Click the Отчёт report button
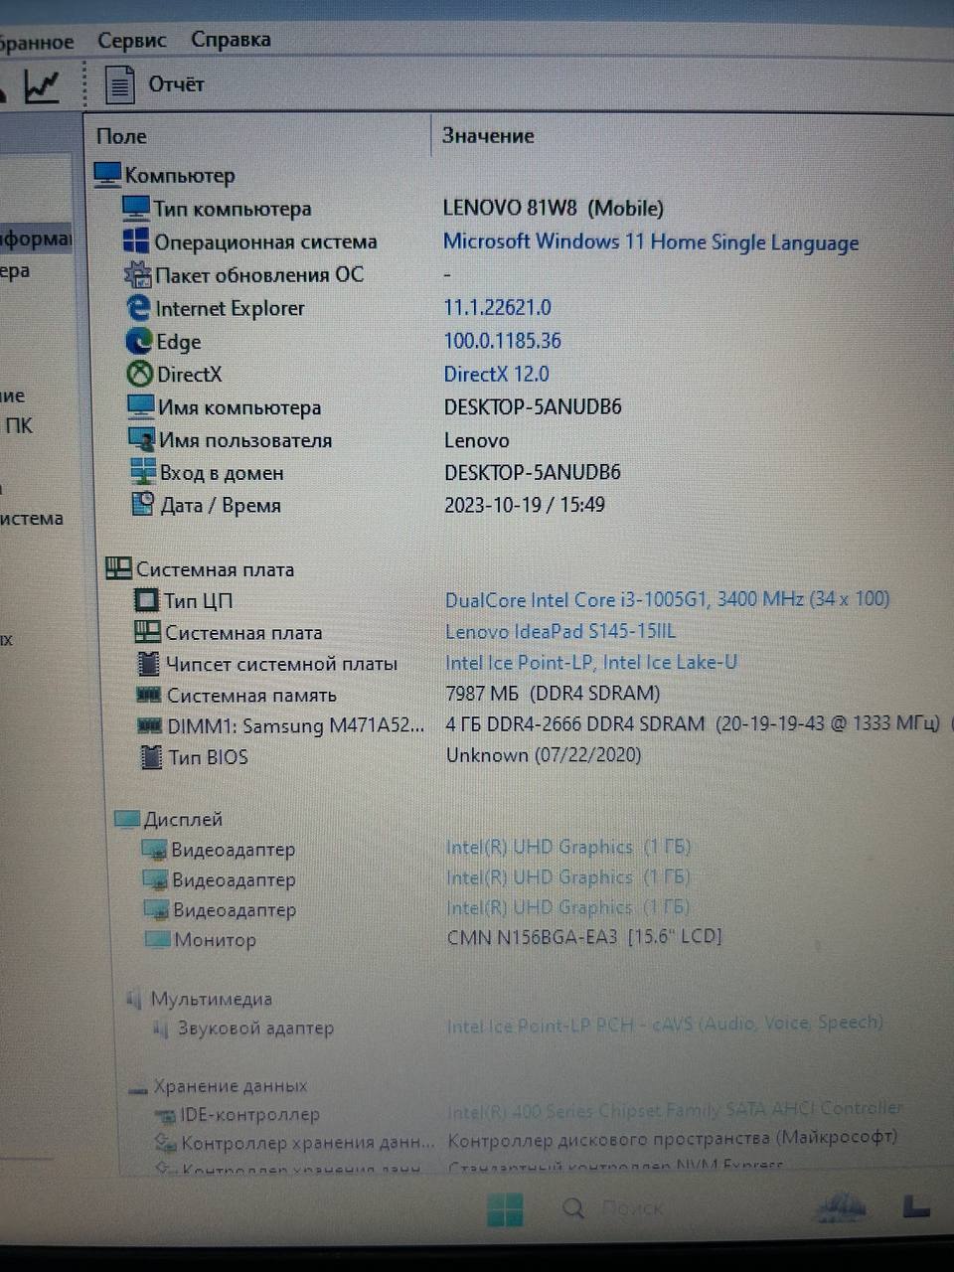 point(176,84)
